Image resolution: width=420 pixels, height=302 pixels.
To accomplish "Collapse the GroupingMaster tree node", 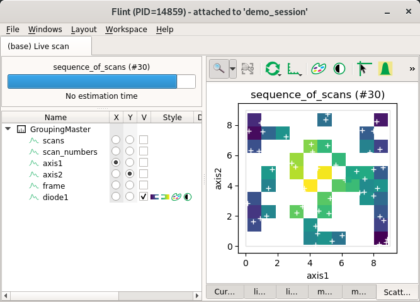I will tap(8, 129).
